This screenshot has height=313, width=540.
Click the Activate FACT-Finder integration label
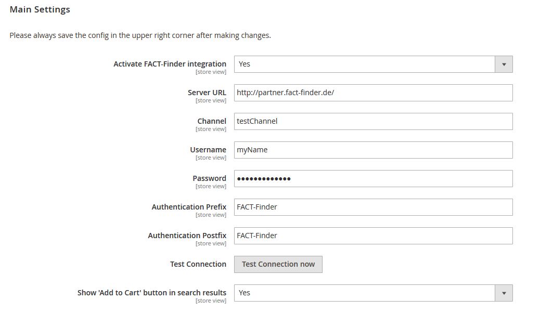(170, 64)
